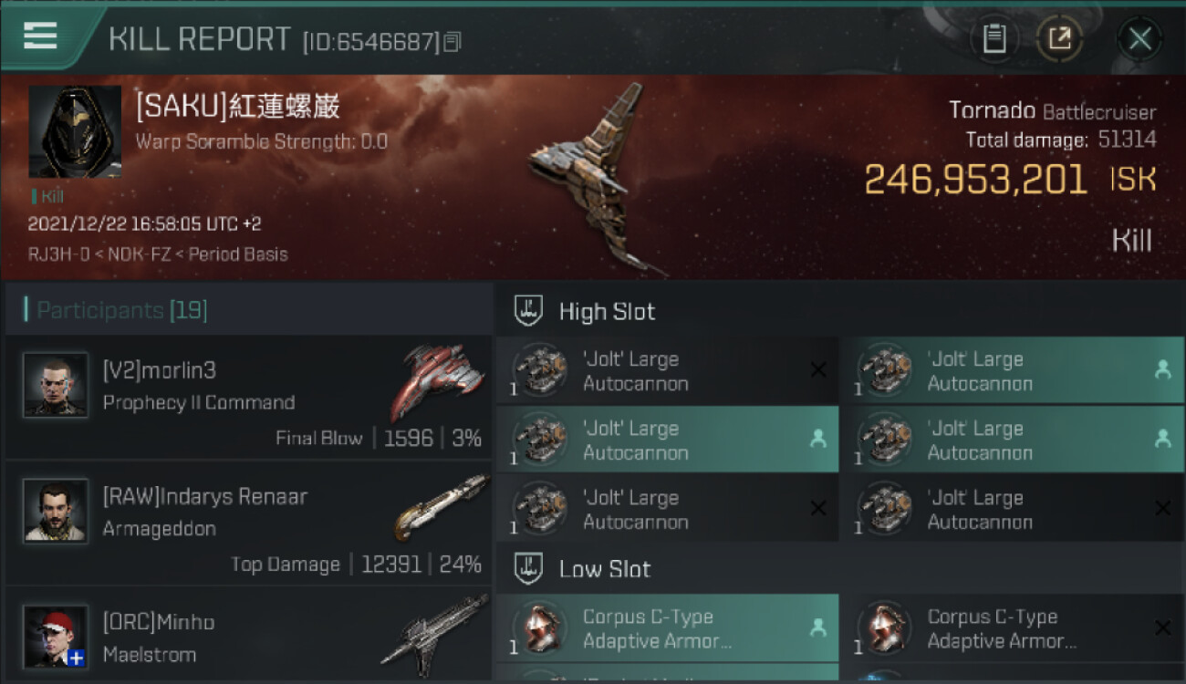The height and width of the screenshot is (684, 1186).
Task: Open the clipboard icon in header
Action: point(994,39)
